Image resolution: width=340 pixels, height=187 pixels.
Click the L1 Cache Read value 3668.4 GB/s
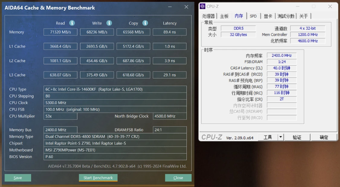[x=60, y=46]
